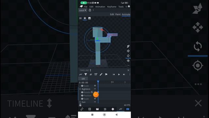Click the slider field showing 100
209x118 pixels.
pyautogui.click(x=83, y=79)
